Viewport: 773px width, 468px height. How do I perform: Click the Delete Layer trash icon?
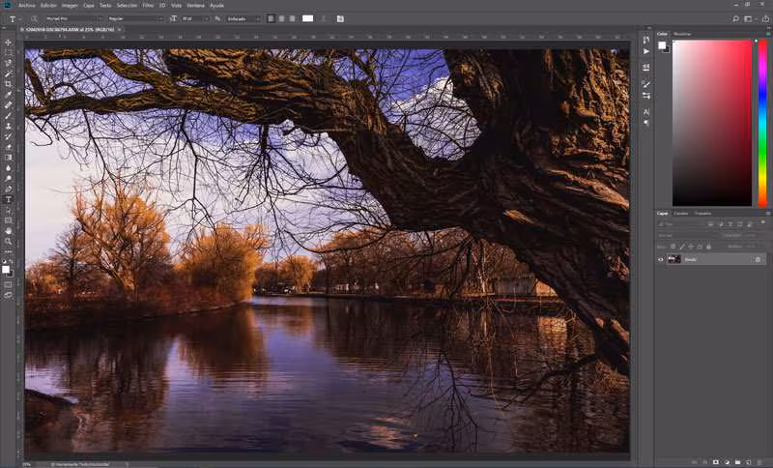click(759, 462)
